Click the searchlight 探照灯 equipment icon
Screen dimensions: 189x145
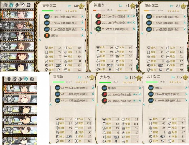pos(47,36)
